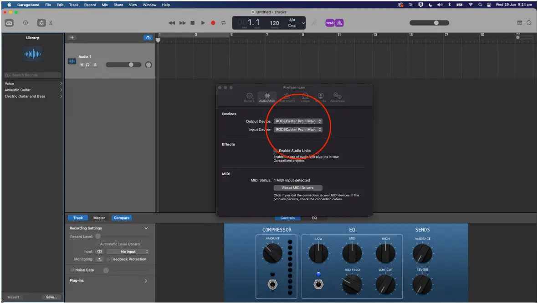Open the 1234 count-in toggle icon

coord(329,22)
